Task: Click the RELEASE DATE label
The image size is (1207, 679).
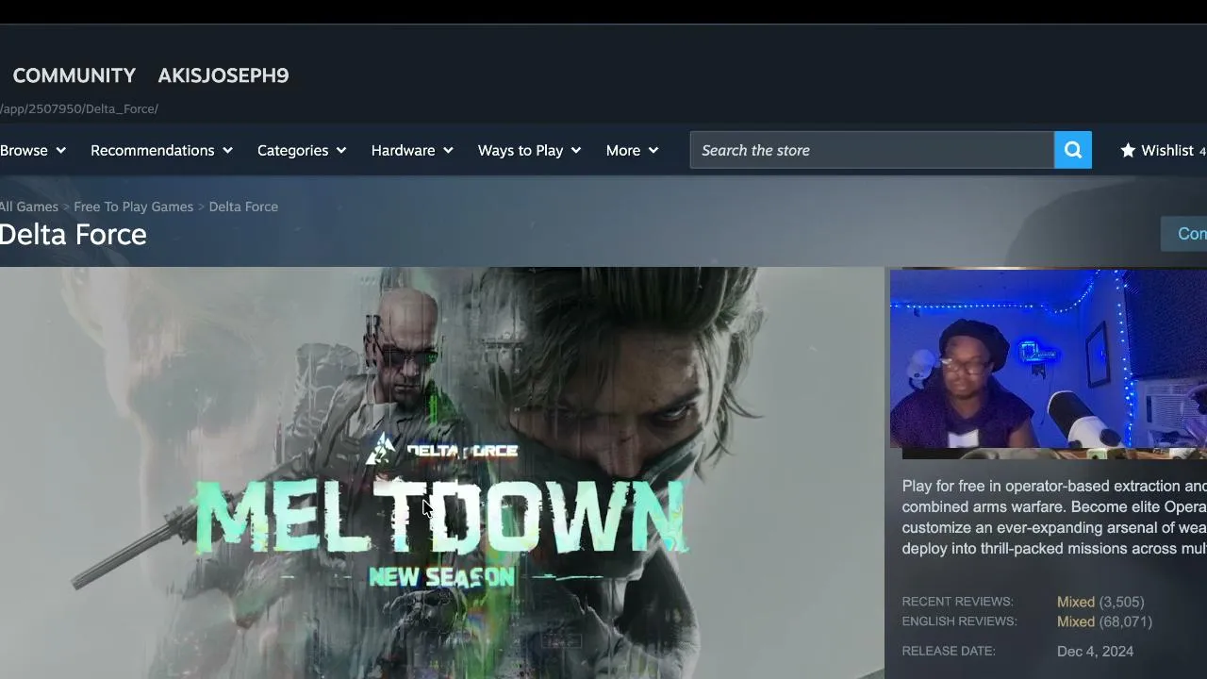Action: pos(949,651)
